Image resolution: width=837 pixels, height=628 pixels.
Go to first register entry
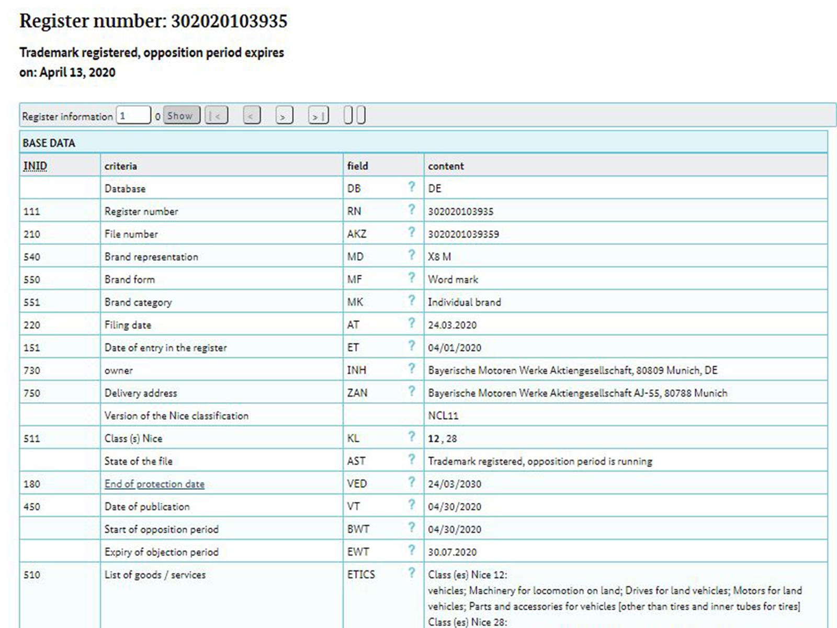click(217, 116)
